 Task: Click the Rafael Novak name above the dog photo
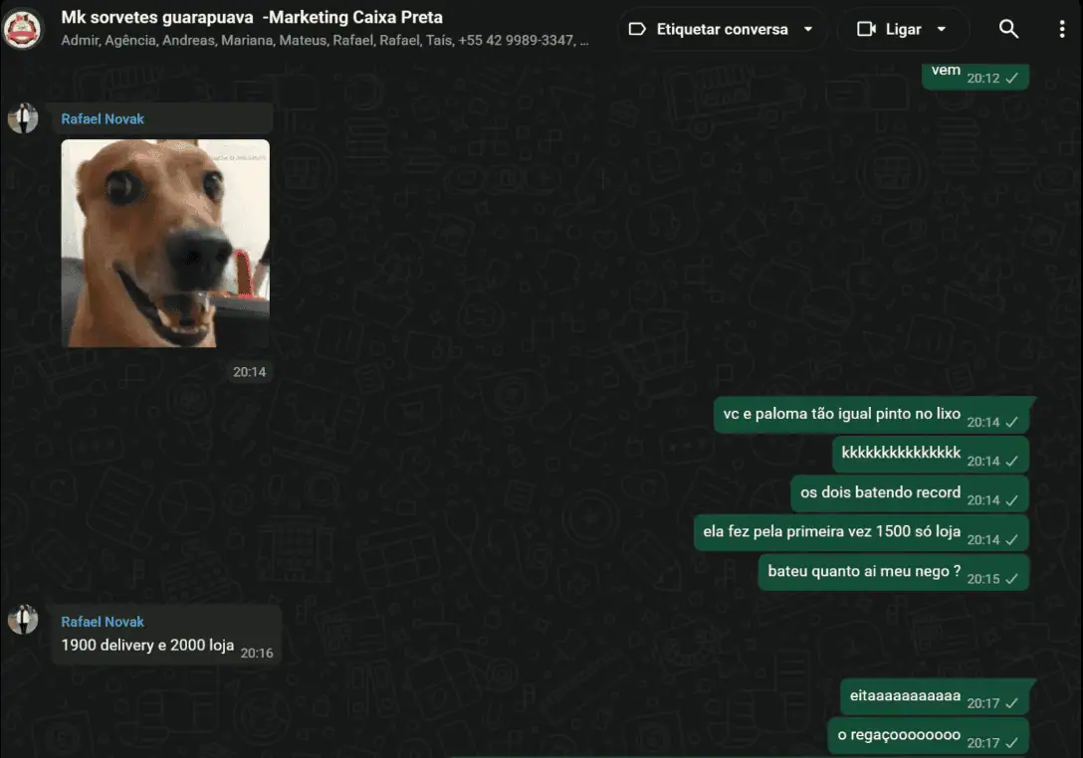click(x=103, y=118)
